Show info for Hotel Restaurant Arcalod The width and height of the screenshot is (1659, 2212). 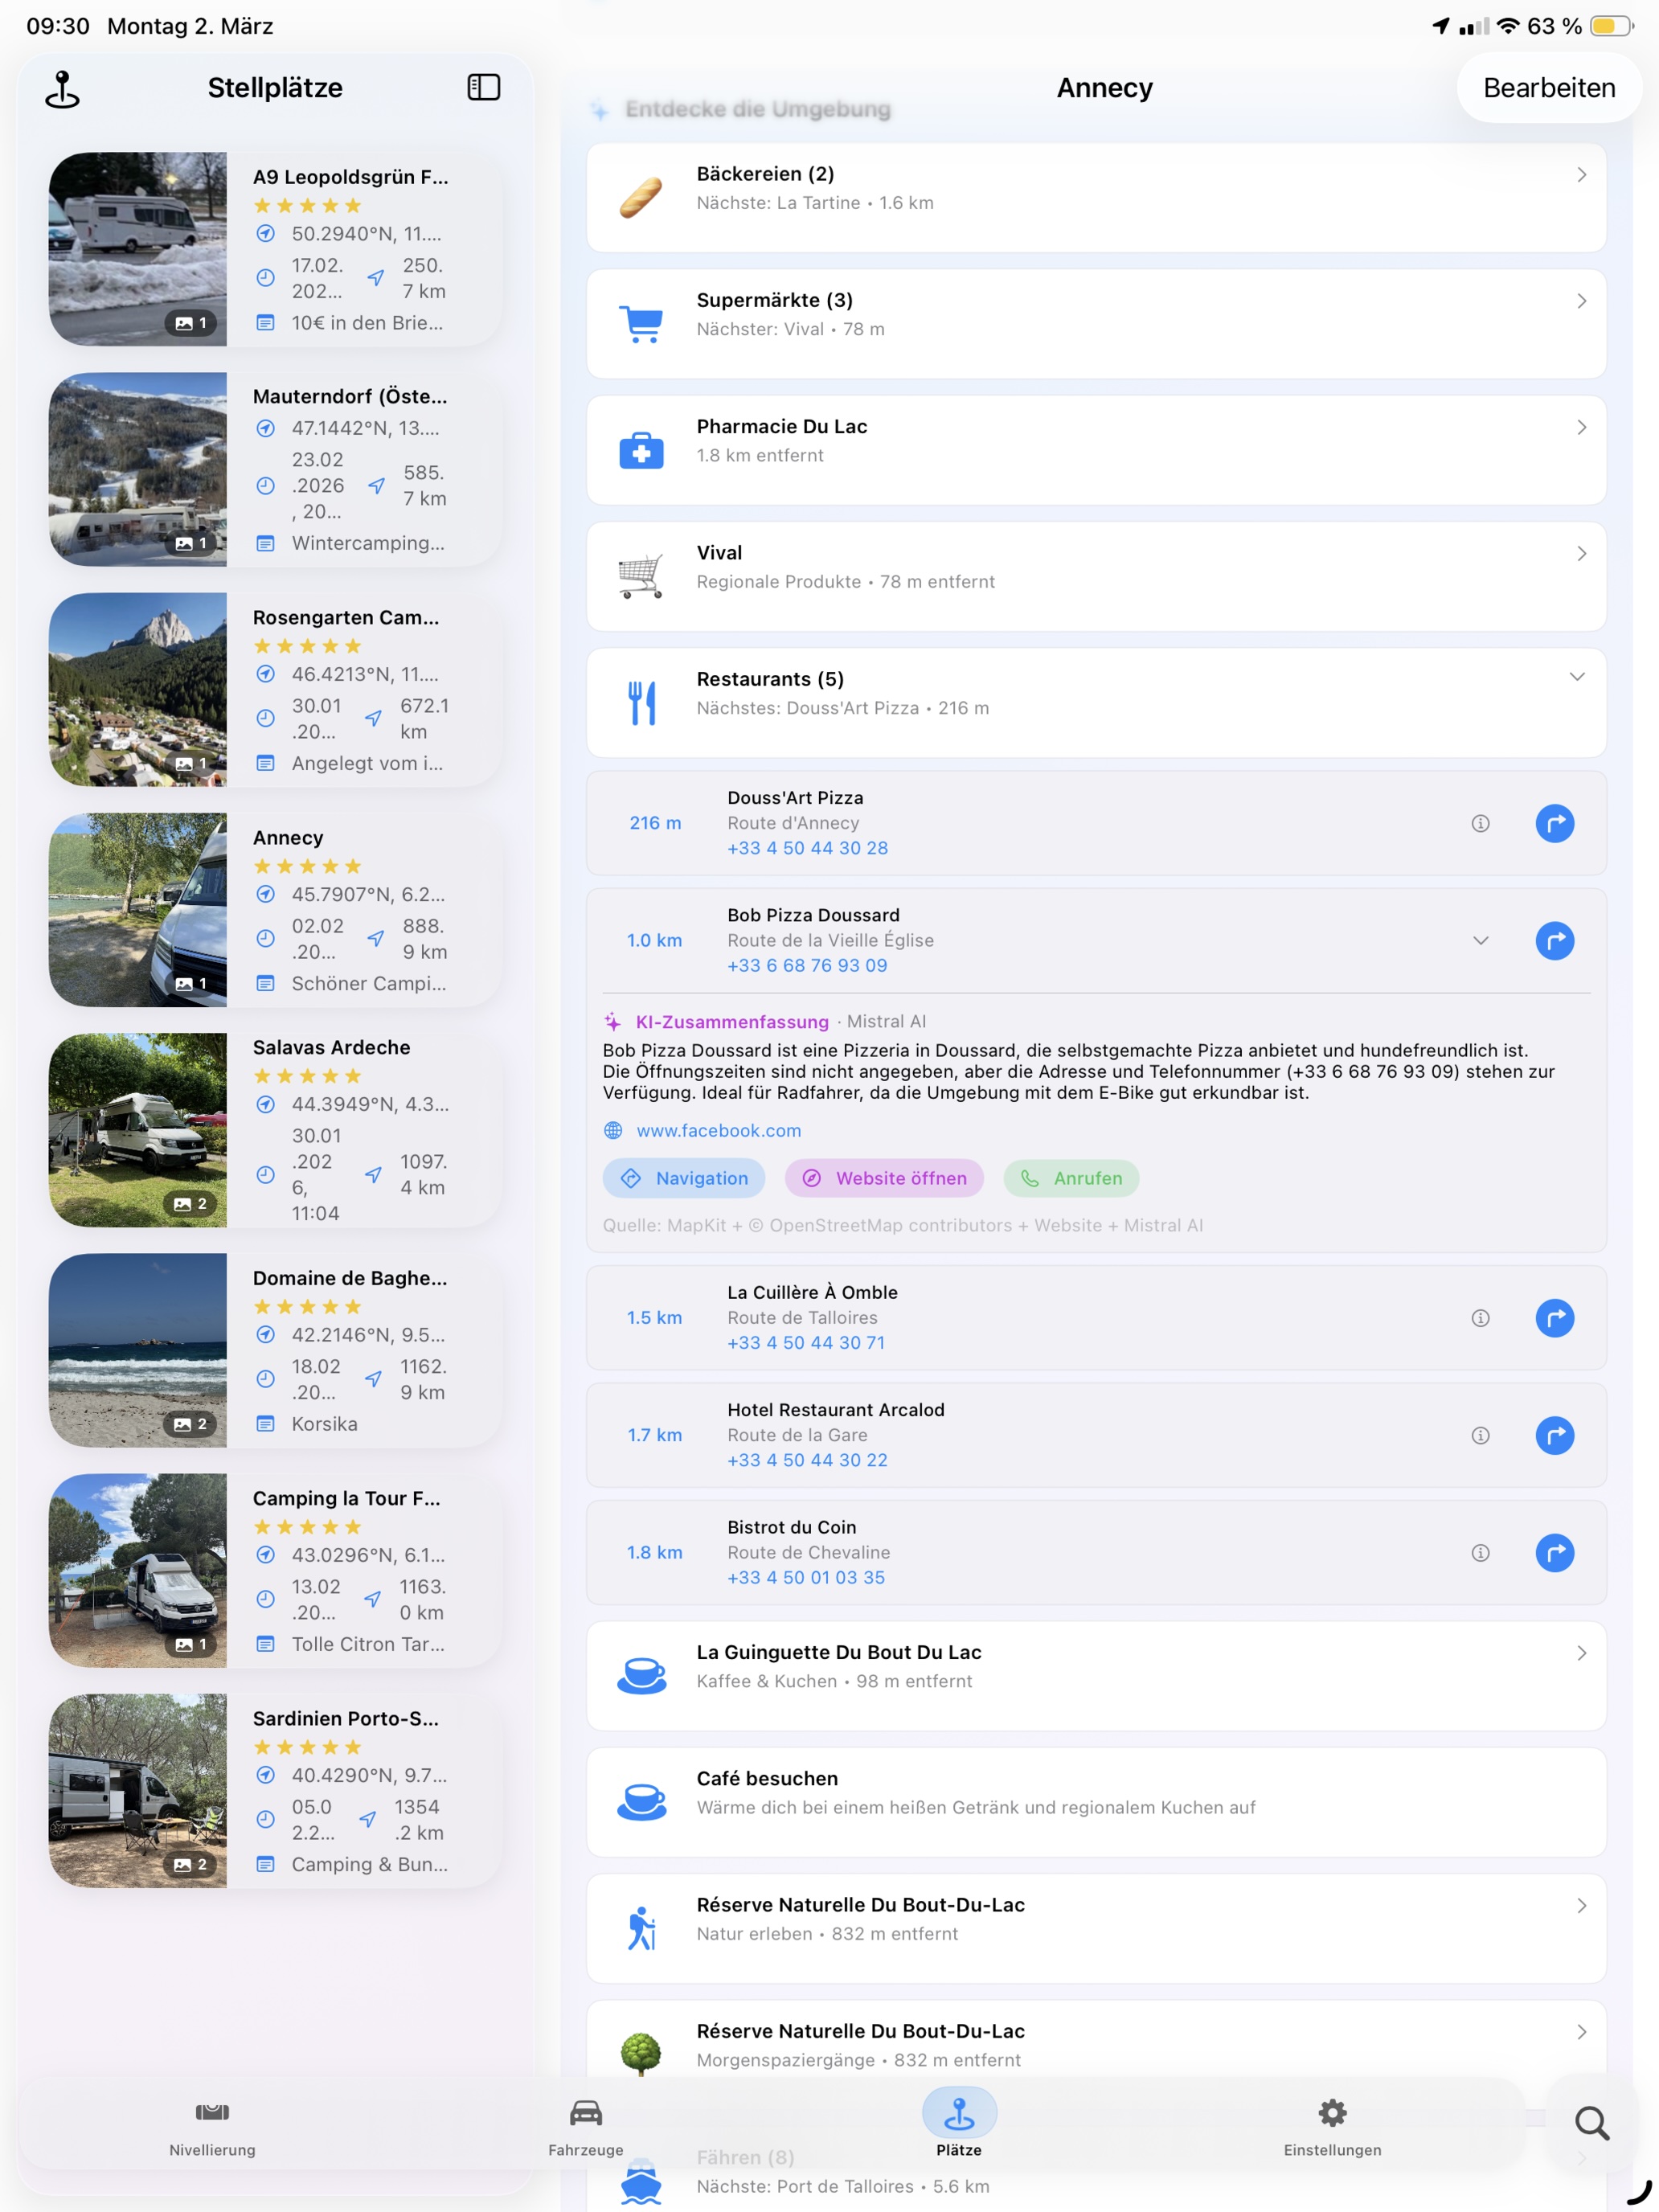click(x=1480, y=1435)
